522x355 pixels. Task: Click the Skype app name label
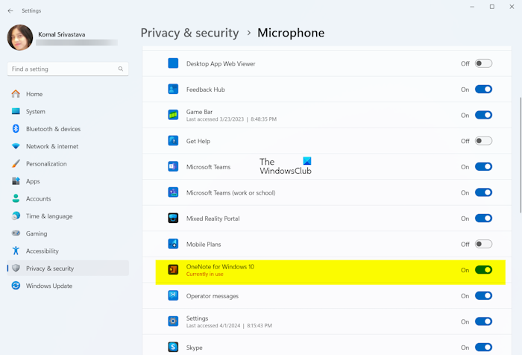point(195,348)
